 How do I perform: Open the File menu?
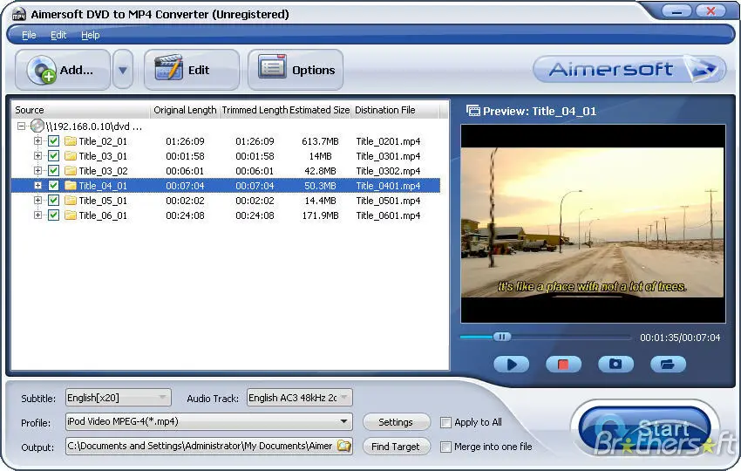(x=29, y=35)
